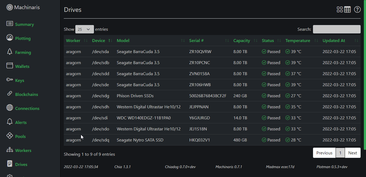This screenshot has width=366, height=177.
Task: Sort table by Capacity column
Action: (x=245, y=40)
